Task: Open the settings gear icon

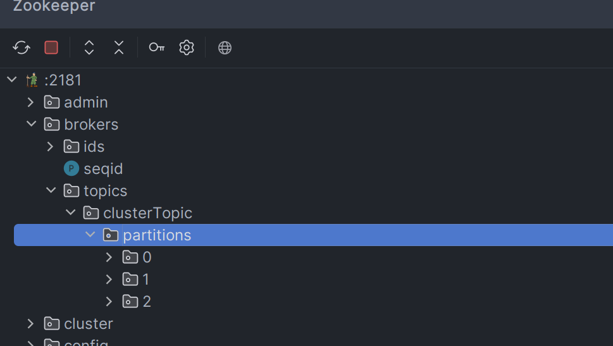Action: 186,47
